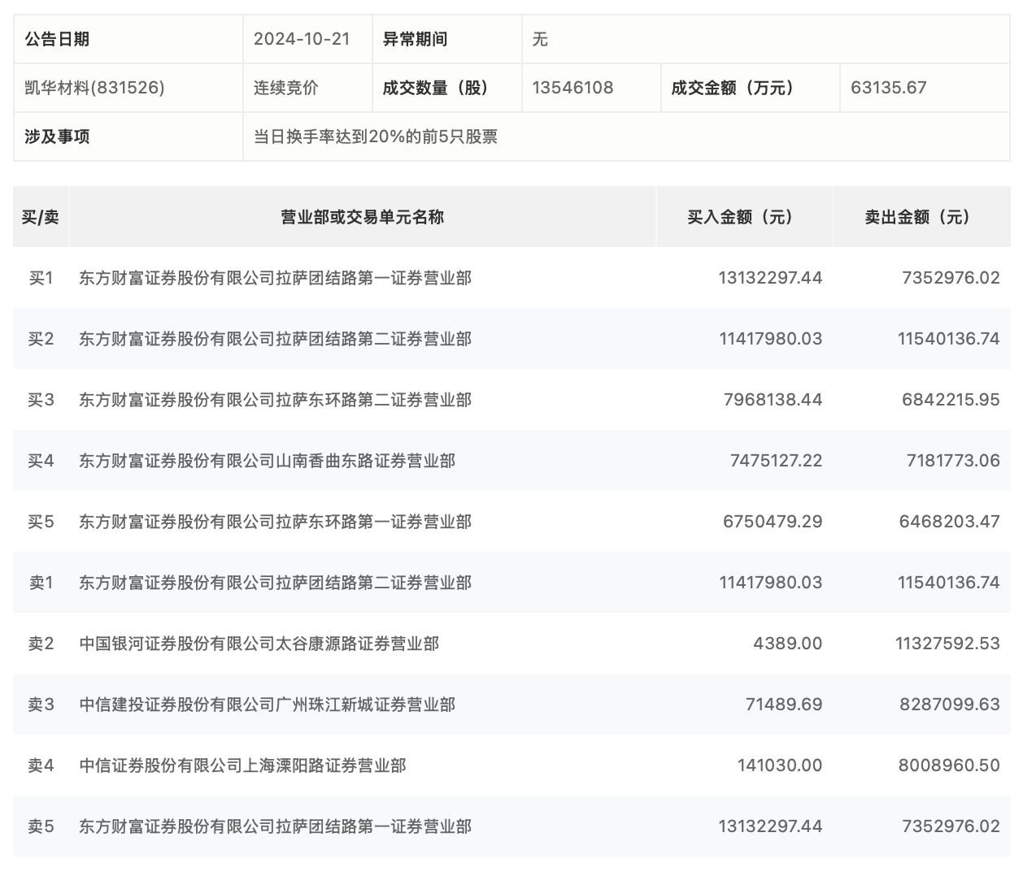Select the buy amount 7968138.44

773,400
